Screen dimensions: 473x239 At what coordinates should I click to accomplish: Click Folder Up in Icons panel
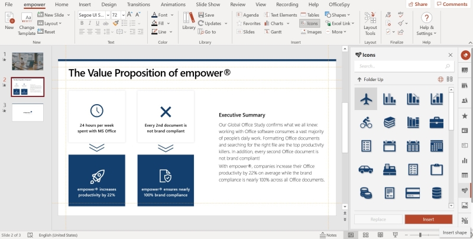(372, 79)
